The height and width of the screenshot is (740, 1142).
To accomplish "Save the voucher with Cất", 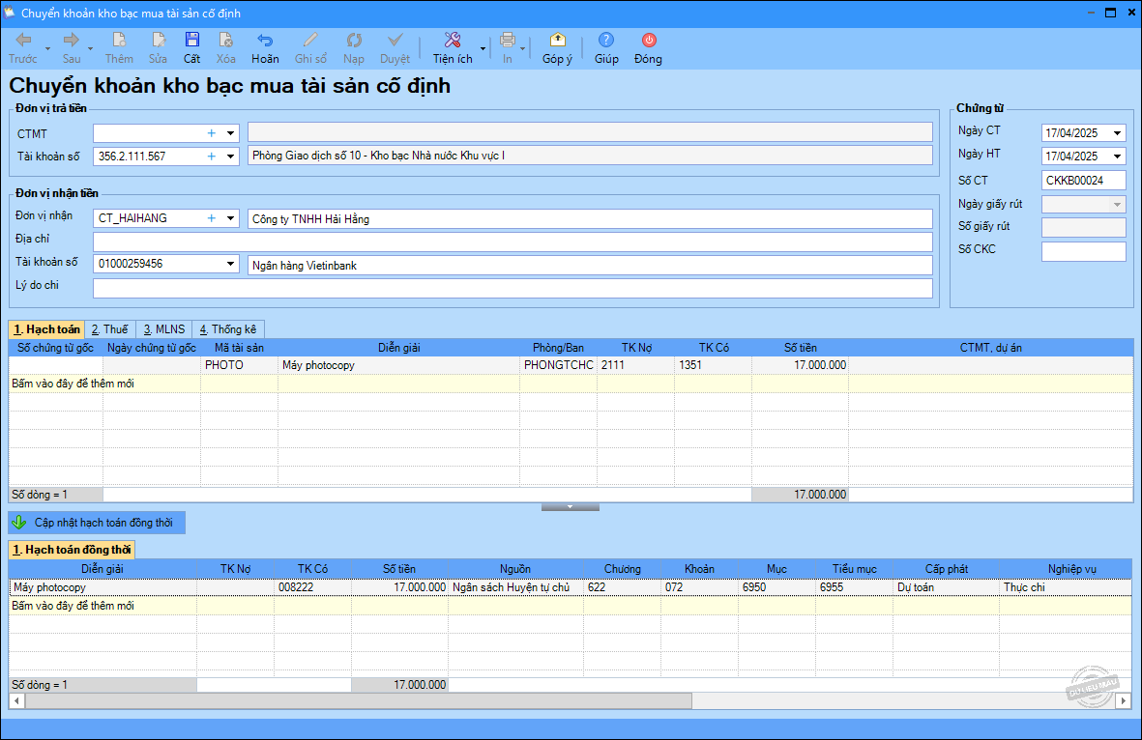I will [x=192, y=48].
